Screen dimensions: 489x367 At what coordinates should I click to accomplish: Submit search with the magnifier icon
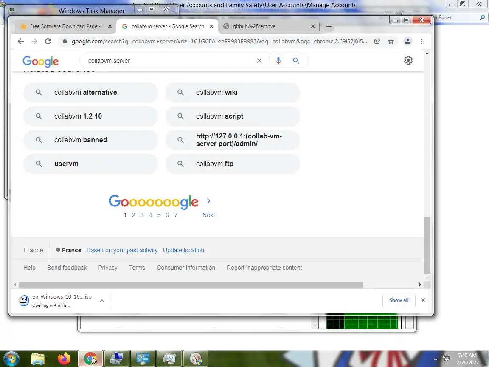pyautogui.click(x=296, y=61)
